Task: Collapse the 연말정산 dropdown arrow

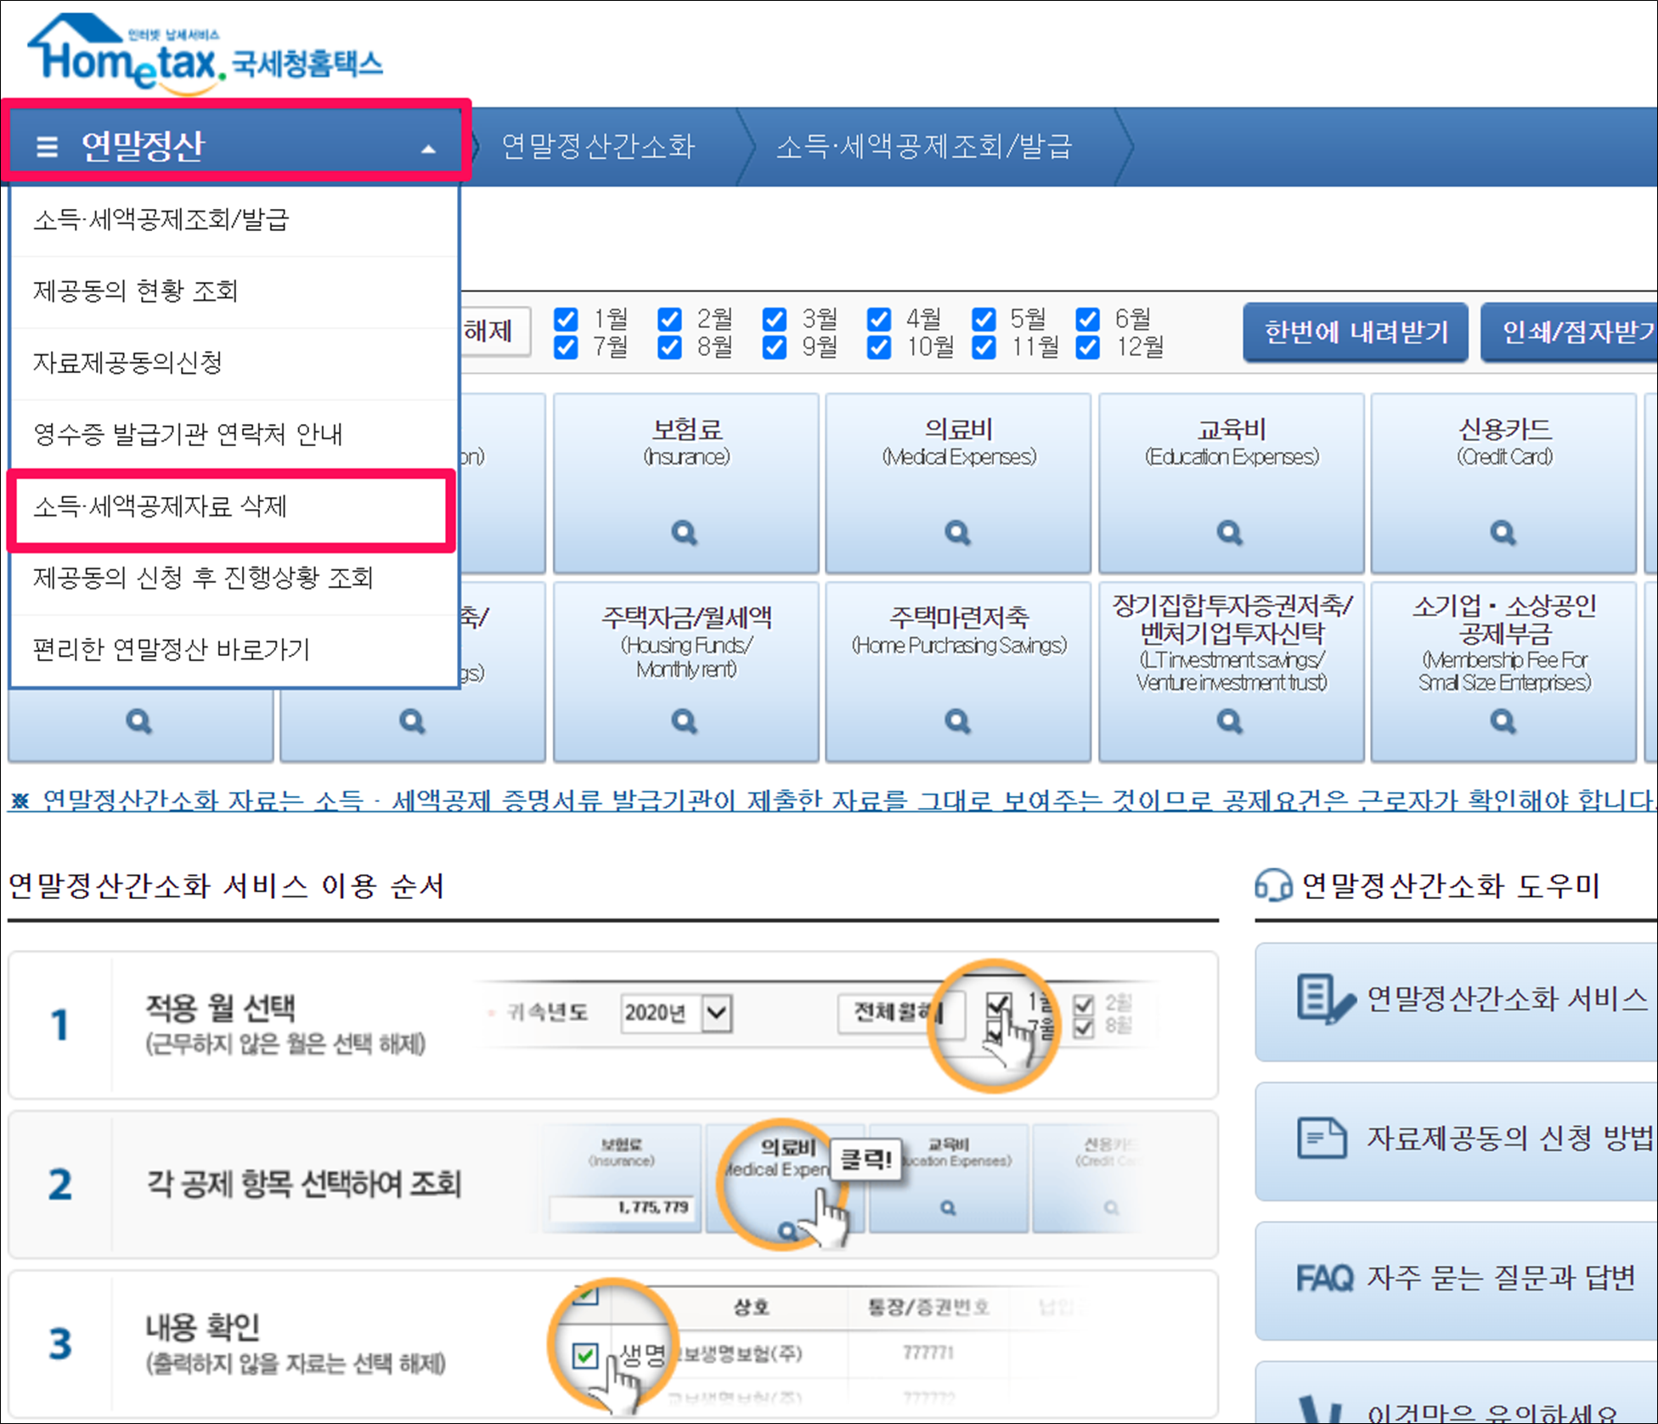Action: pyautogui.click(x=429, y=149)
